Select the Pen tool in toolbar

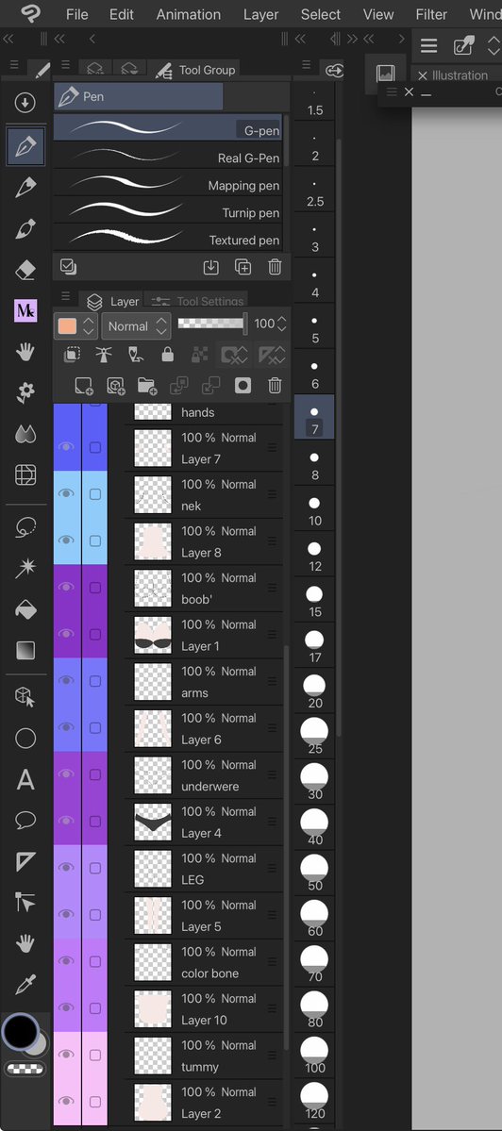coord(25,146)
